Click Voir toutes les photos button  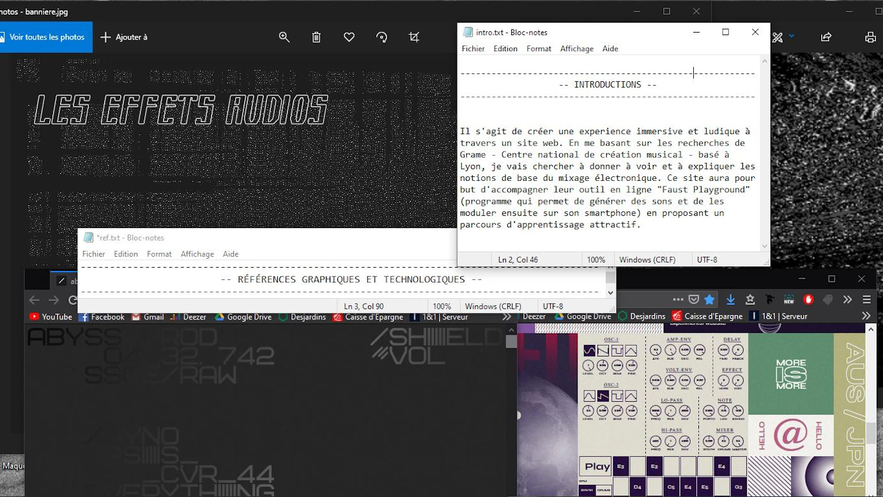pyautogui.click(x=45, y=37)
